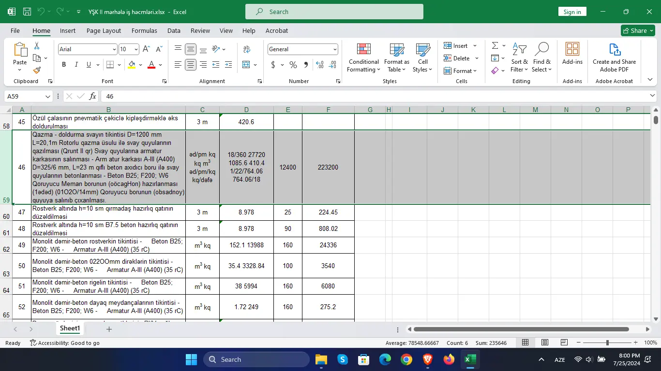Open Conditional Formatting menu

(x=364, y=57)
